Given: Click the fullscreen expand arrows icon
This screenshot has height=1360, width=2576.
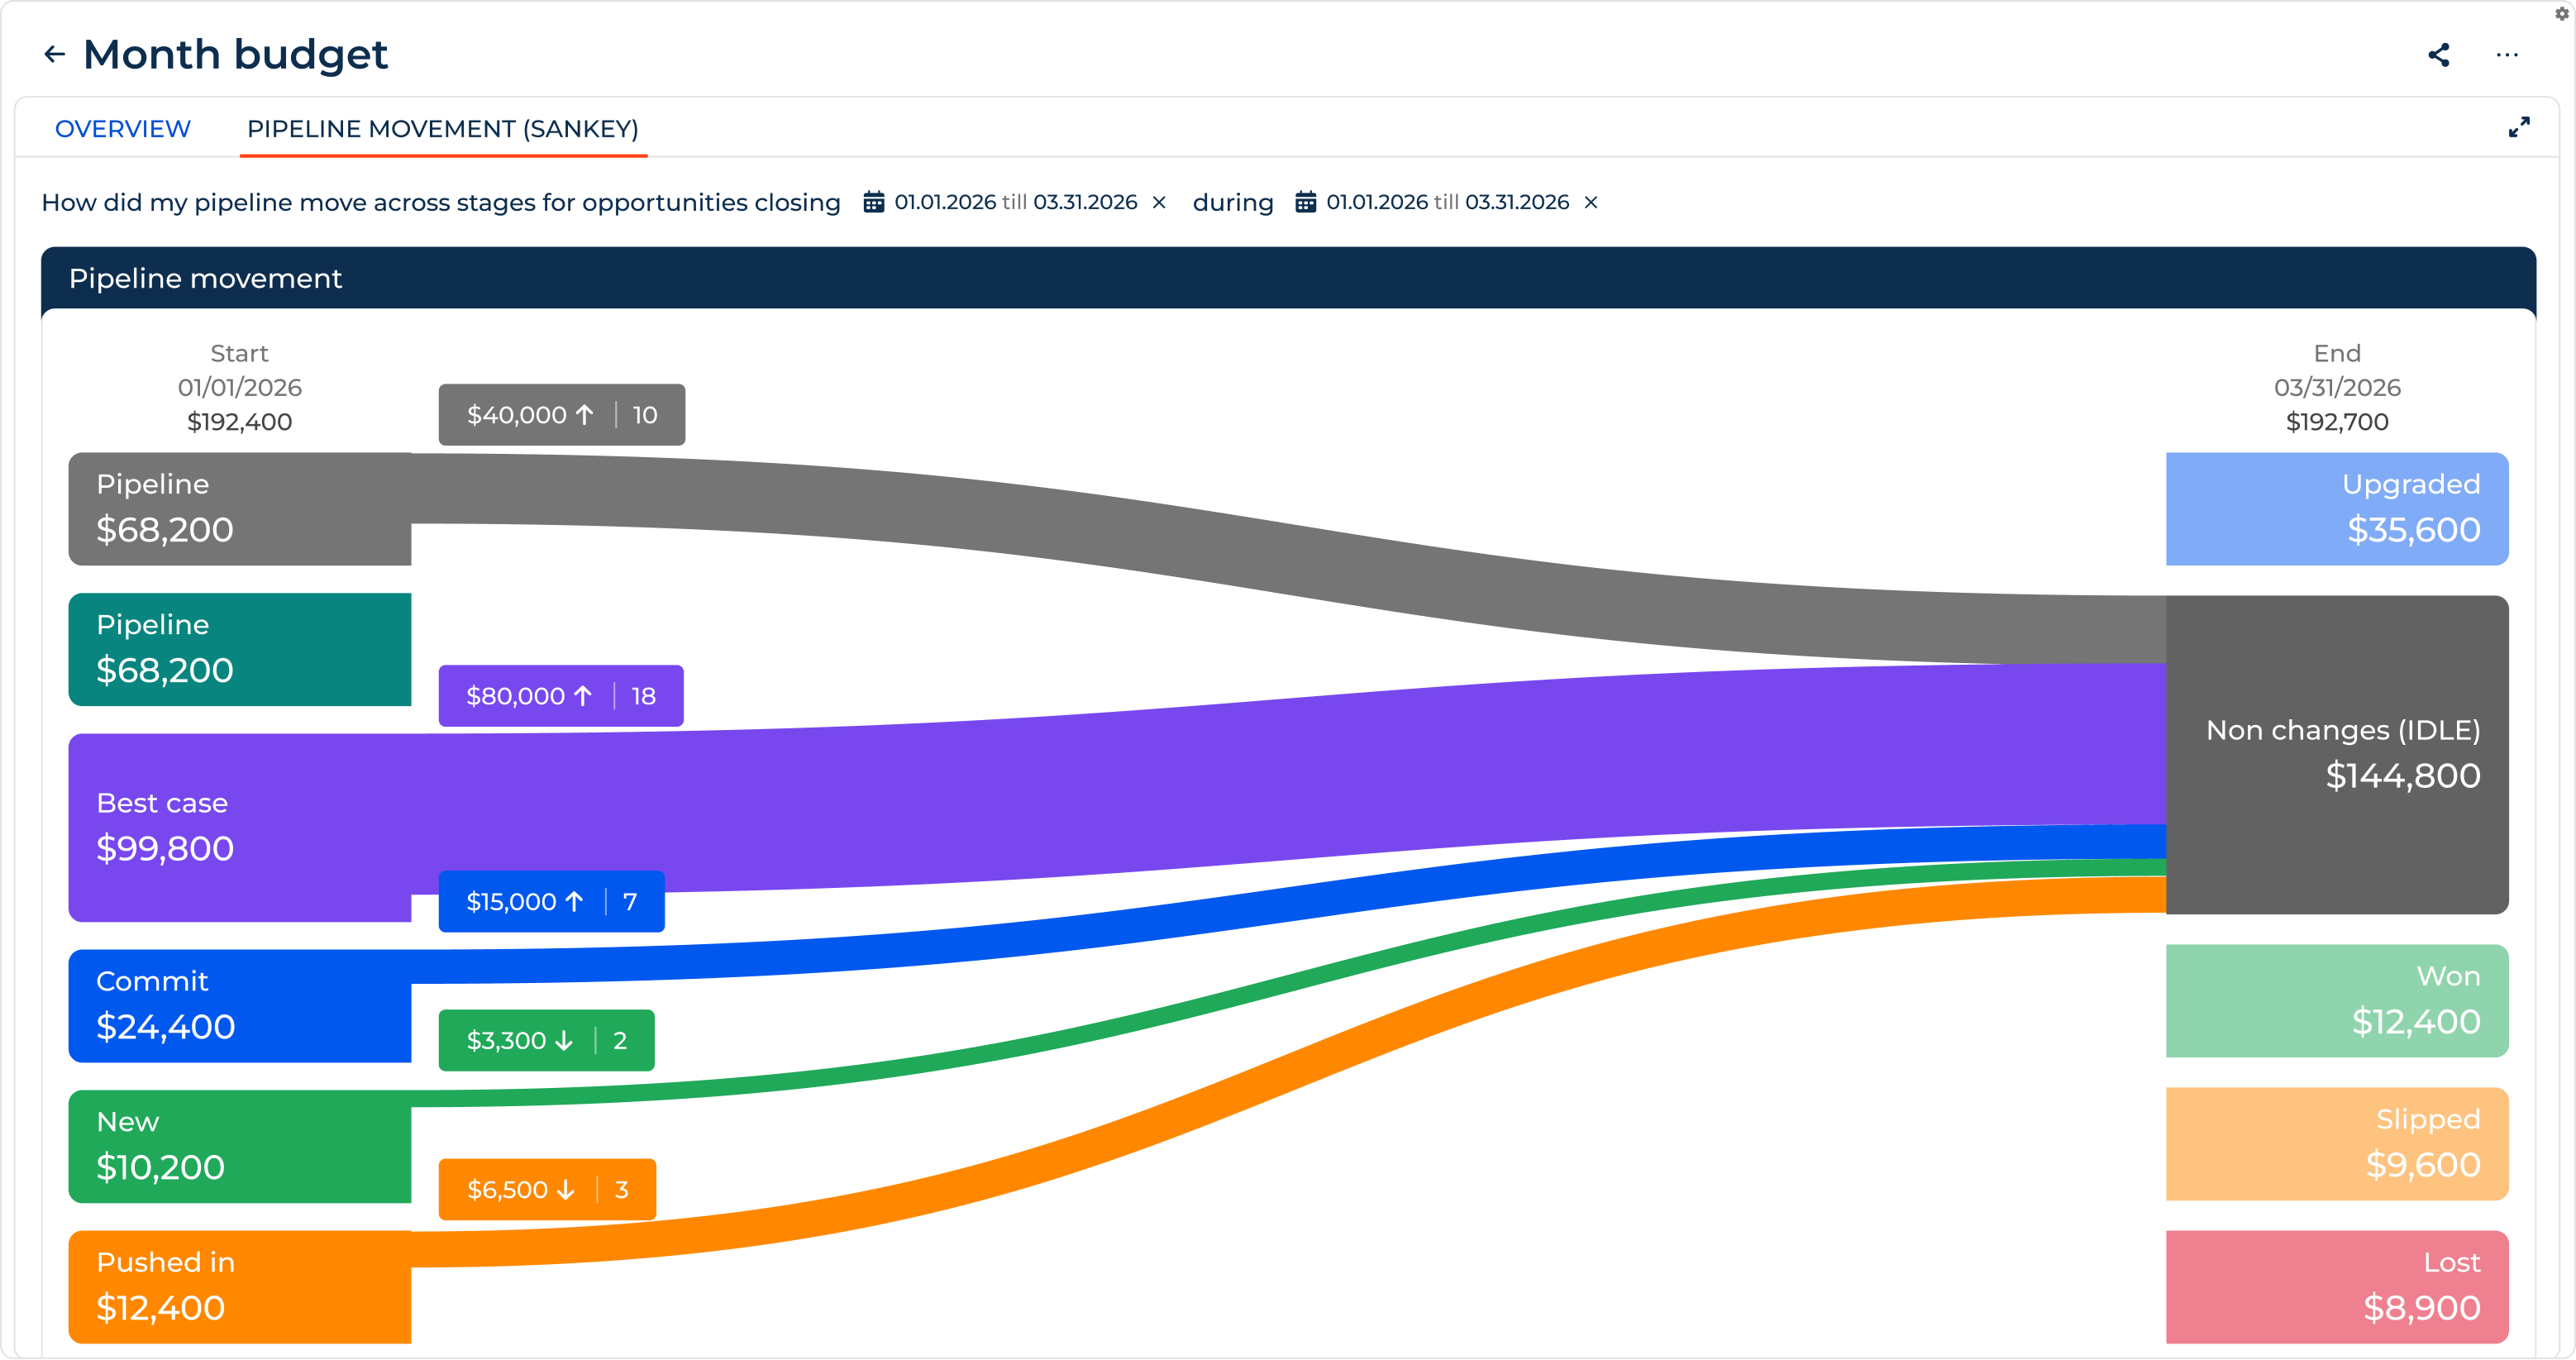Looking at the screenshot, I should [x=2519, y=127].
